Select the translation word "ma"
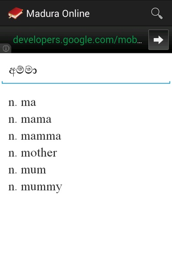 28,102
